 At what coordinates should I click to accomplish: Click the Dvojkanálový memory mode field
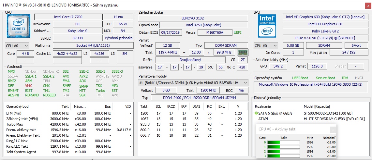tap(190, 60)
